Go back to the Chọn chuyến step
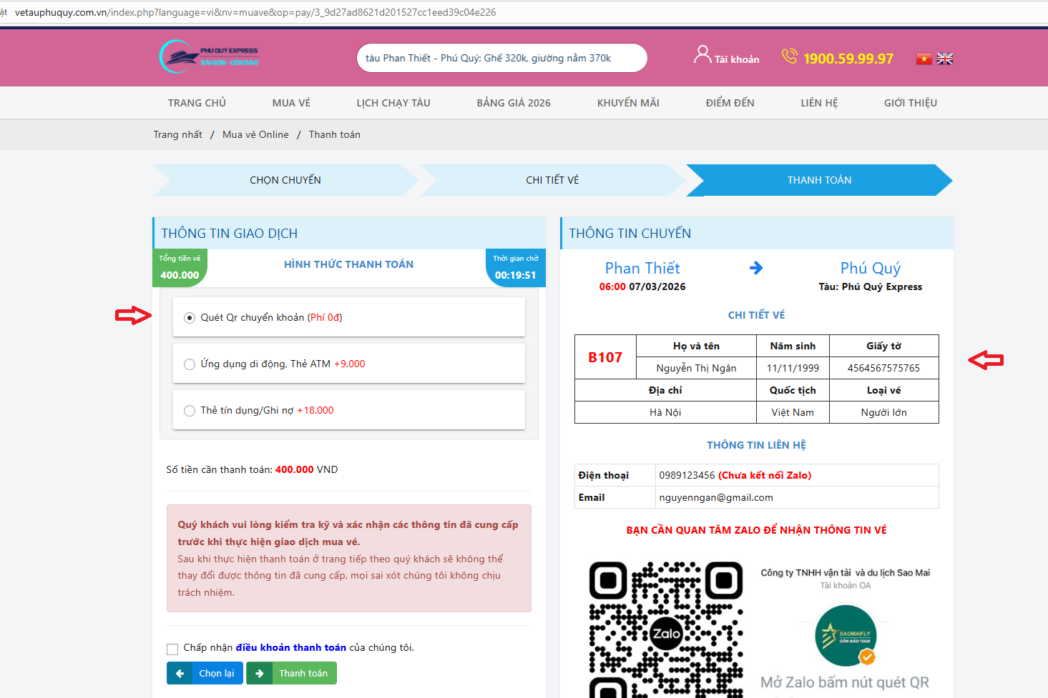 coord(285,180)
